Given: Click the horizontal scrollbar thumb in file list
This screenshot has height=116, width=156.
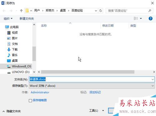Looking at the screenshot, I should pyautogui.click(x=88, y=72).
